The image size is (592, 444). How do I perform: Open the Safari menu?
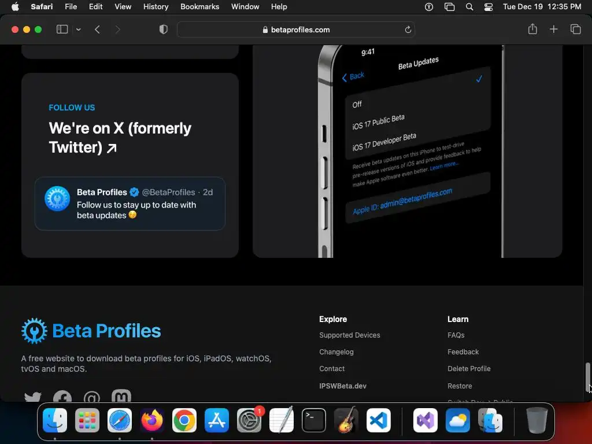pos(42,6)
